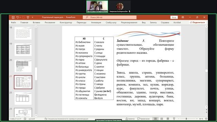Click the table header cell ИЗ
217x122 pixels.
pyautogui.click(x=84, y=39)
